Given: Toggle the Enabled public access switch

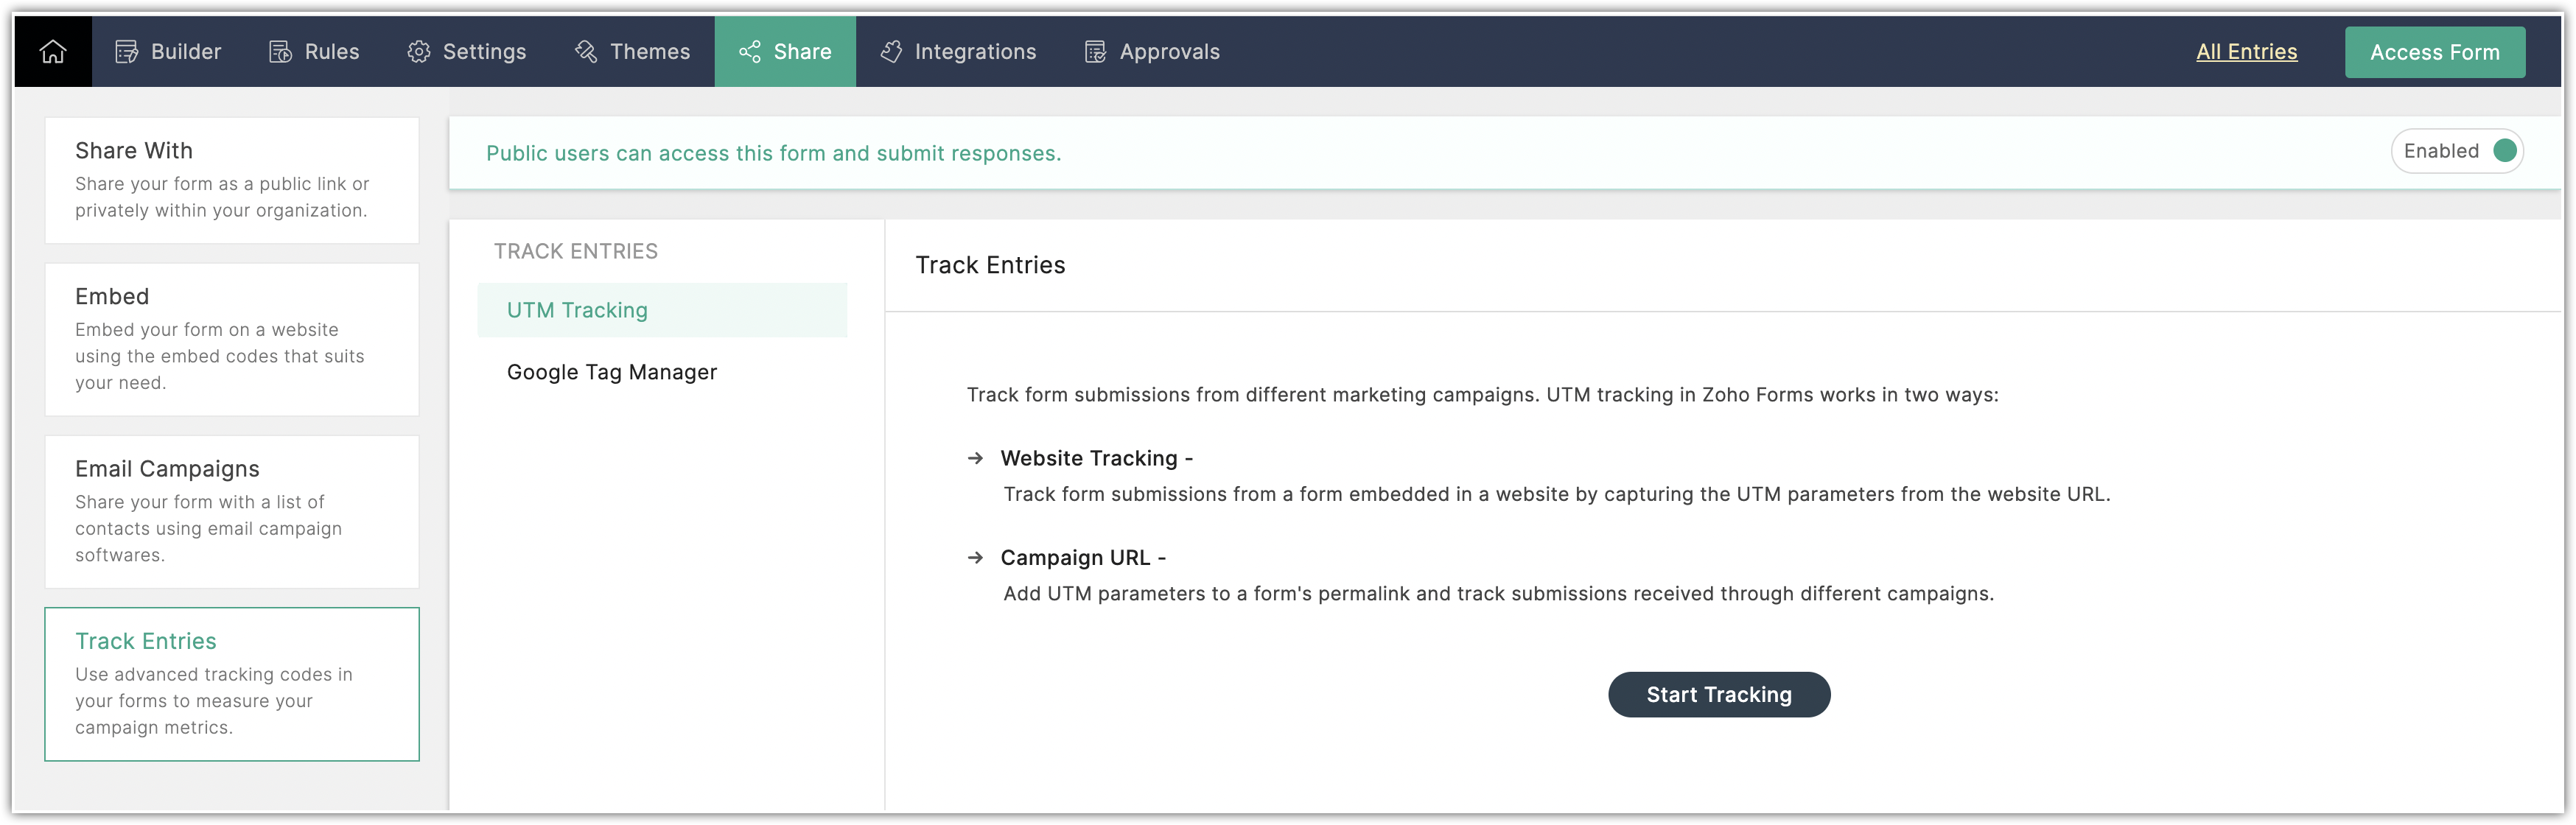Looking at the screenshot, I should coord(2504,151).
